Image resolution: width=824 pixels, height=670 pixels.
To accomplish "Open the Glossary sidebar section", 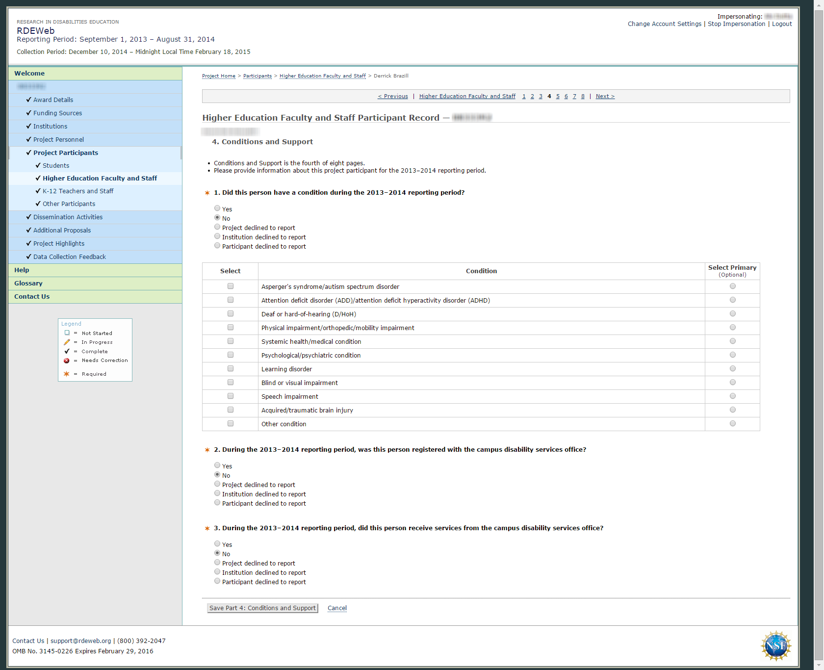I will (x=28, y=283).
